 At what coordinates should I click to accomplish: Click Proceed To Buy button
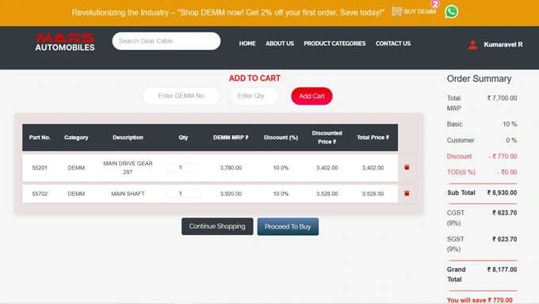click(288, 226)
